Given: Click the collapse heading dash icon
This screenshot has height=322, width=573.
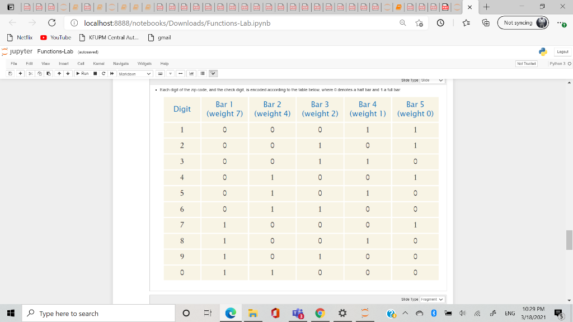Looking at the screenshot, I should pos(181,73).
